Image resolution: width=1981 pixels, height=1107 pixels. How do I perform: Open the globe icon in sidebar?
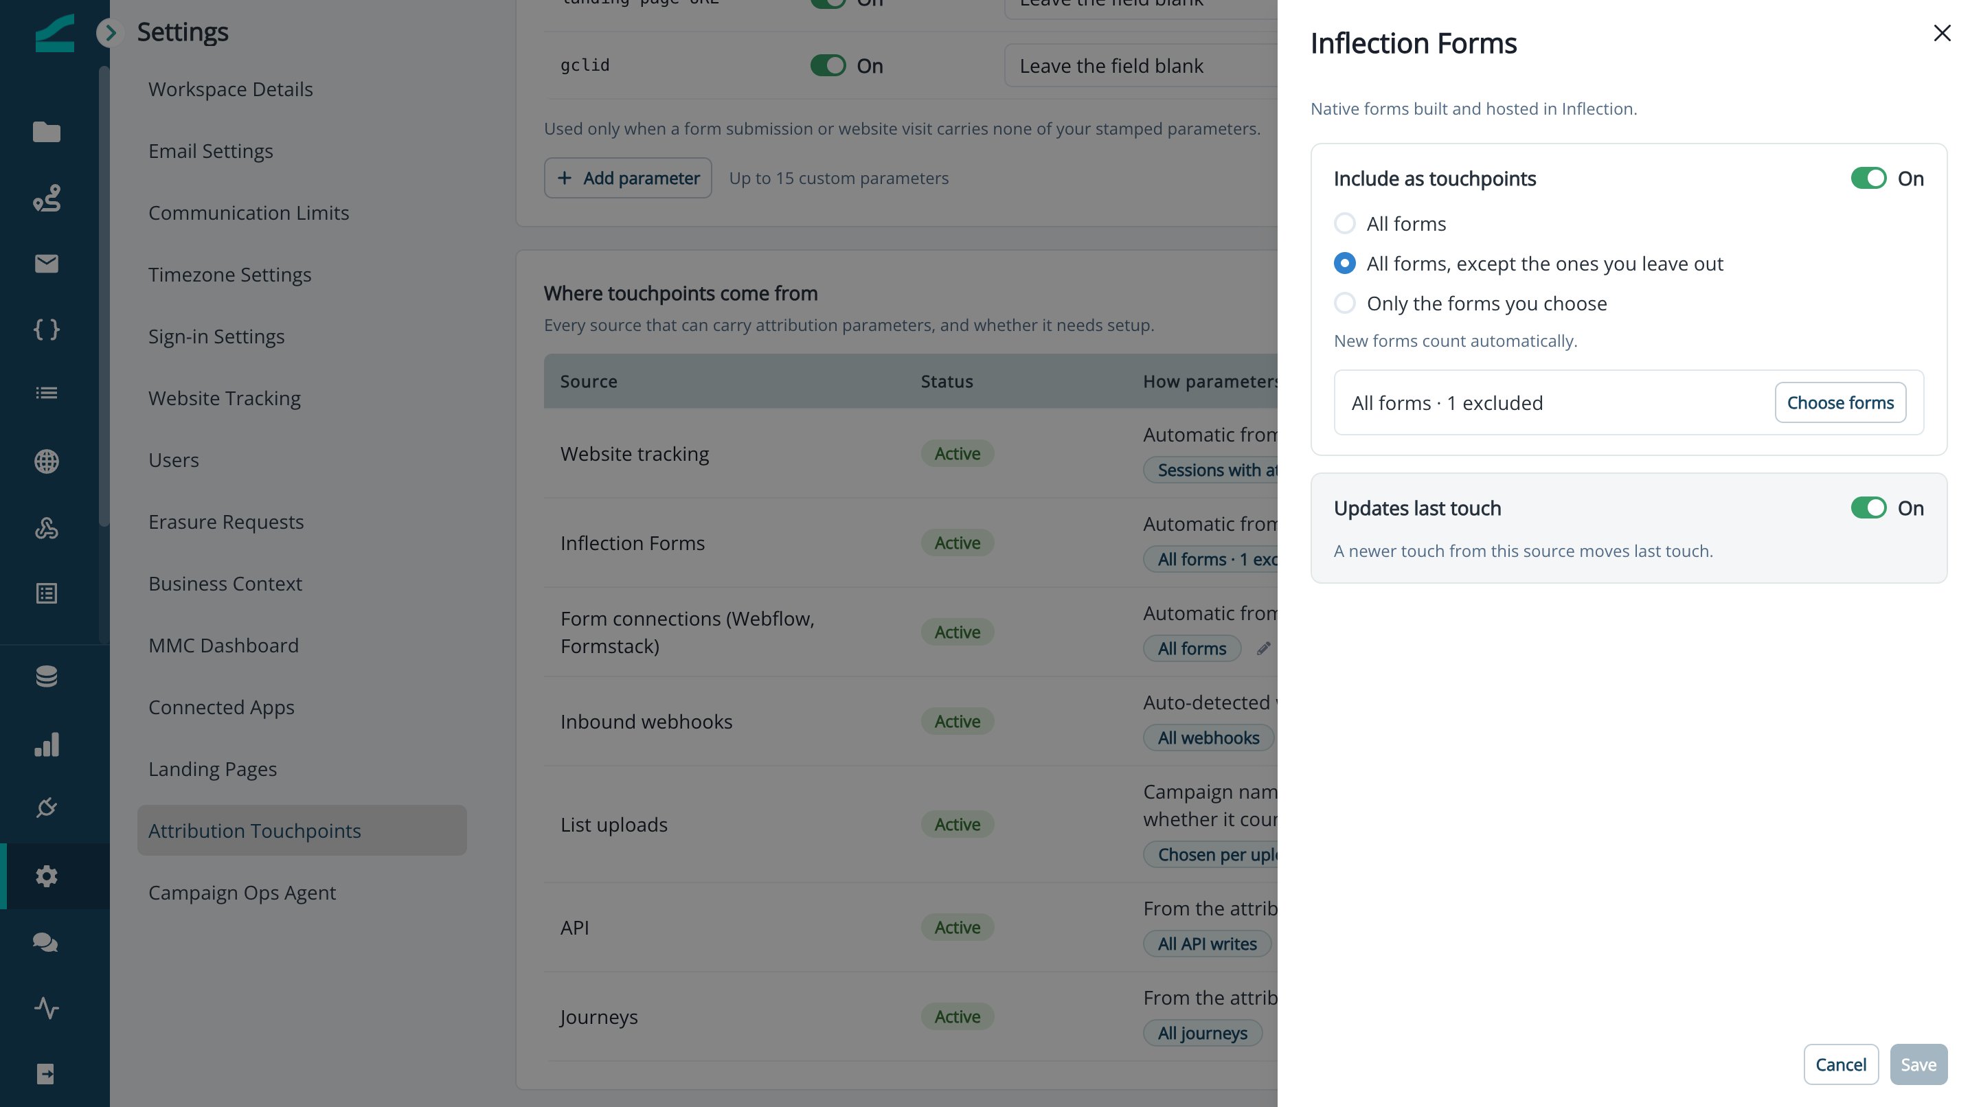point(46,461)
